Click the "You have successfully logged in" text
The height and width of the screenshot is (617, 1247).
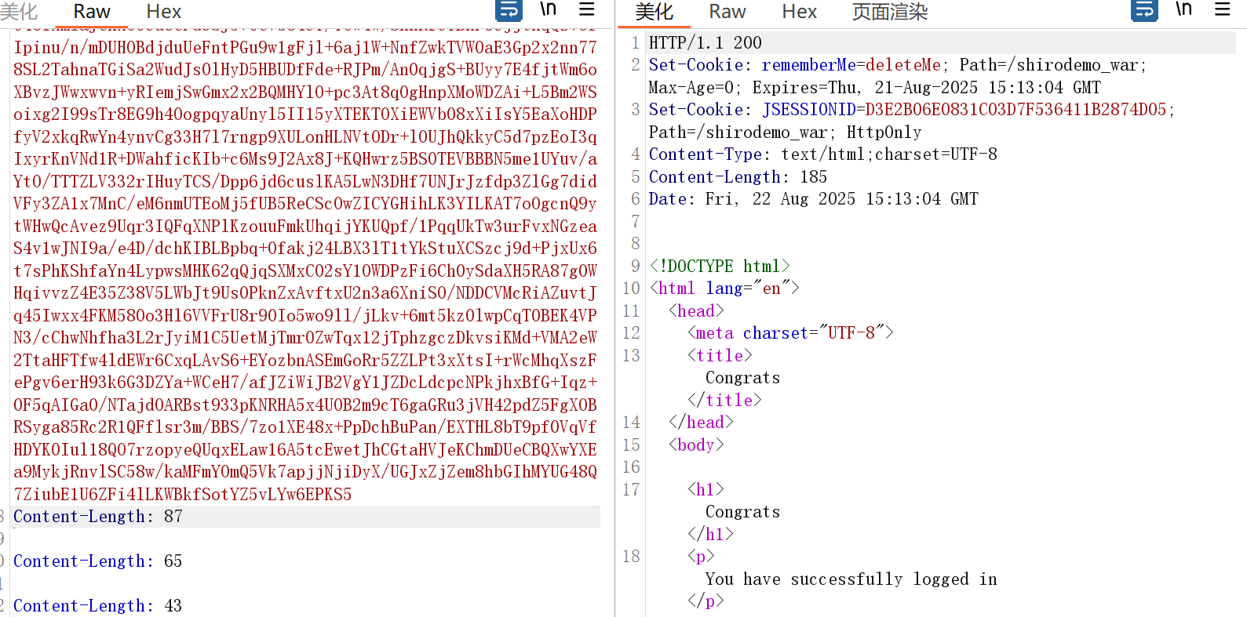(851, 579)
